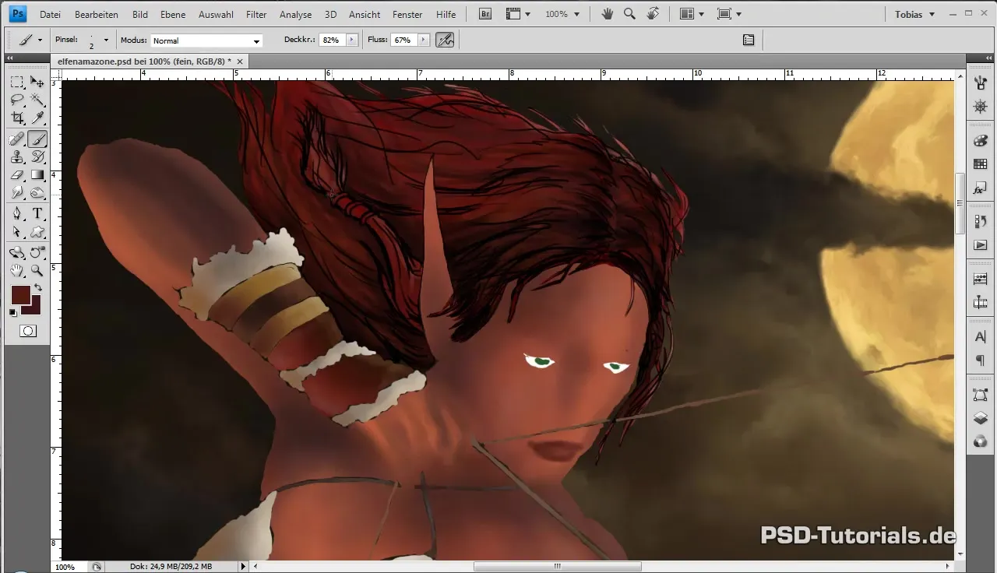Screen dimensions: 997x573
Task: Open the History panel icon
Action: [981, 221]
